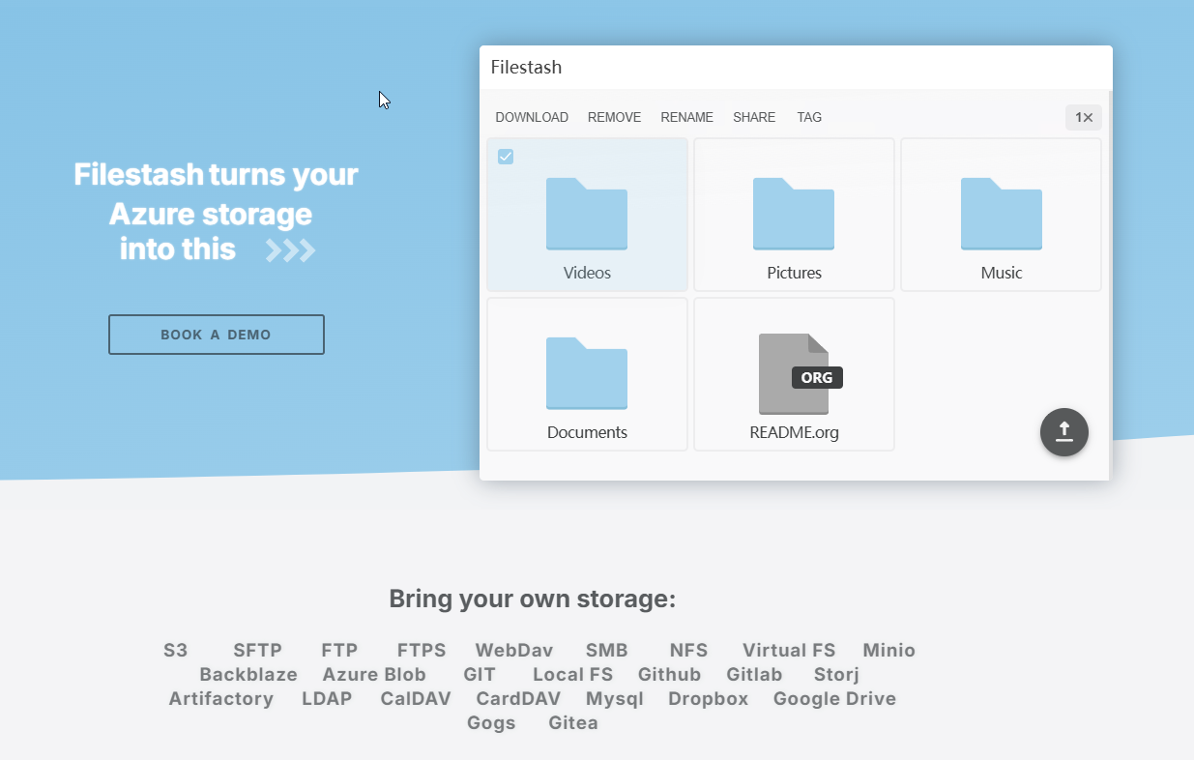Open the Gitlab storage link
The height and width of the screenshot is (760, 1194).
[754, 674]
